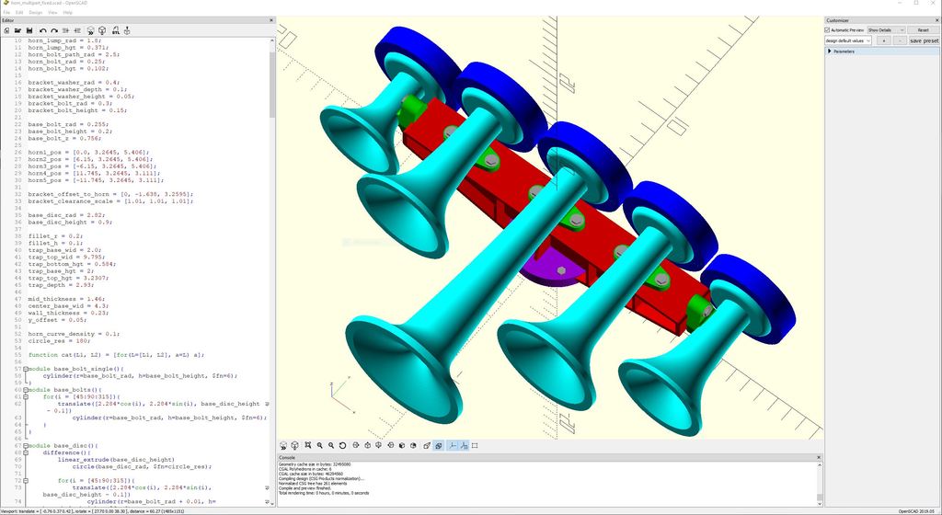942x515 pixels.
Task: Open the Design menu
Action: [35, 12]
